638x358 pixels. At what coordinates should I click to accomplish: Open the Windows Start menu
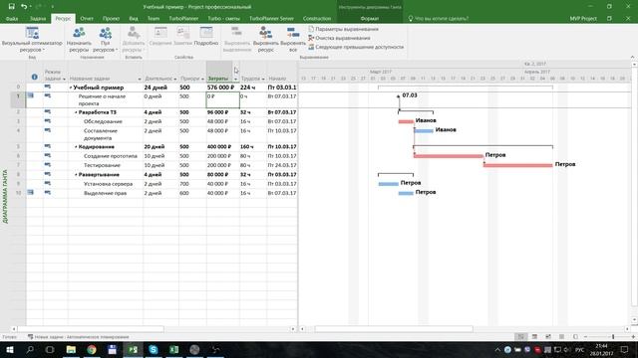pos(9,349)
